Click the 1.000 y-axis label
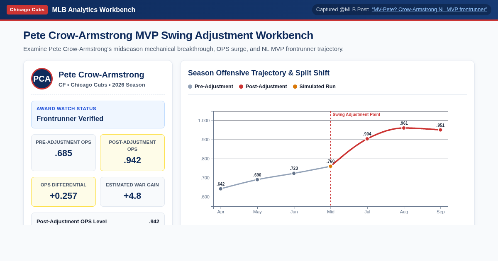This screenshot has height=261, width=498. [204, 121]
